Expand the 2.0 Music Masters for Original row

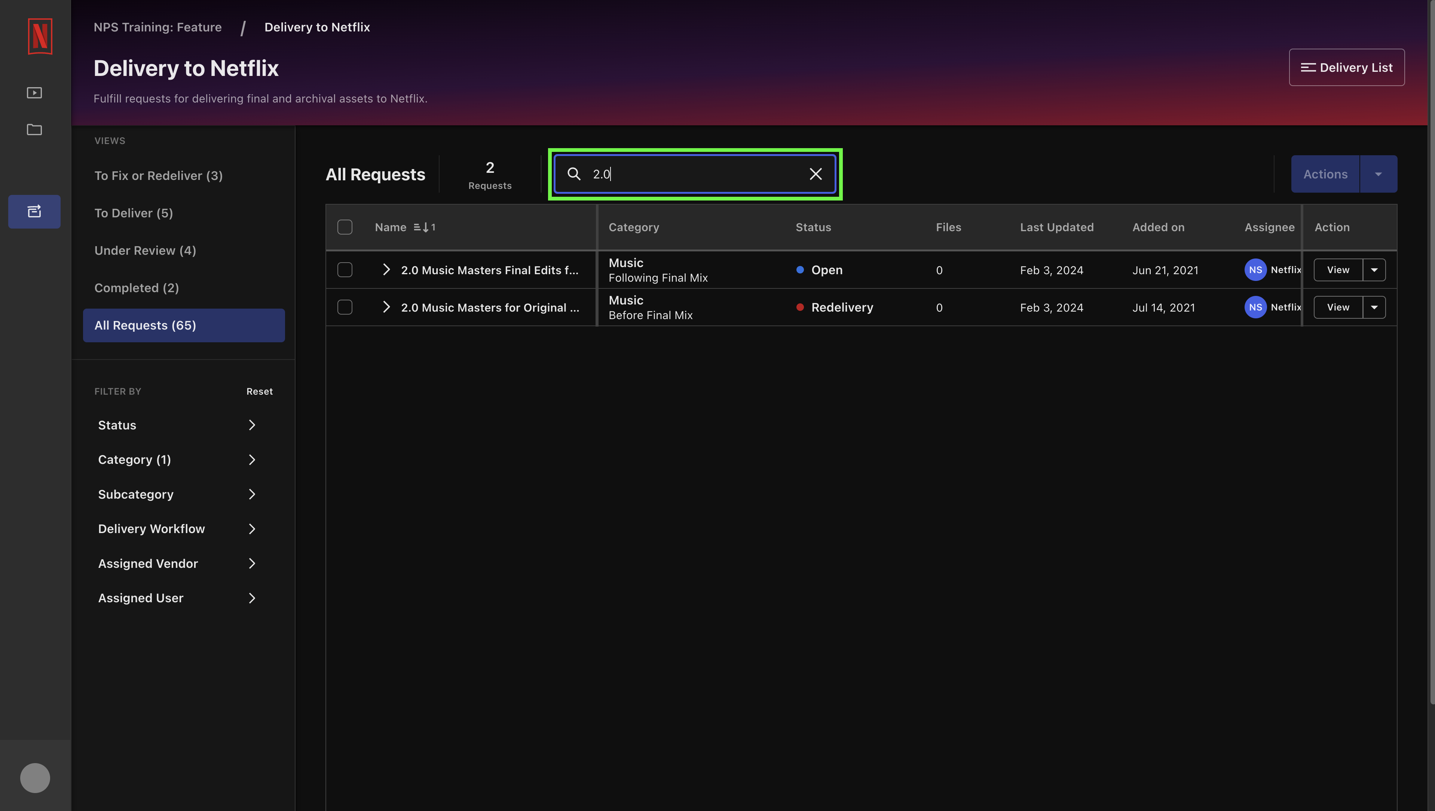(386, 307)
